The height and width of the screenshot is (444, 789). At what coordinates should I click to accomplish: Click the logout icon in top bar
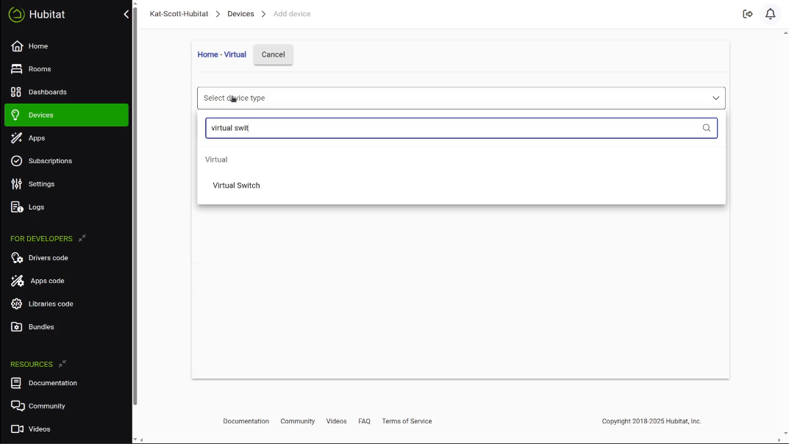748,14
